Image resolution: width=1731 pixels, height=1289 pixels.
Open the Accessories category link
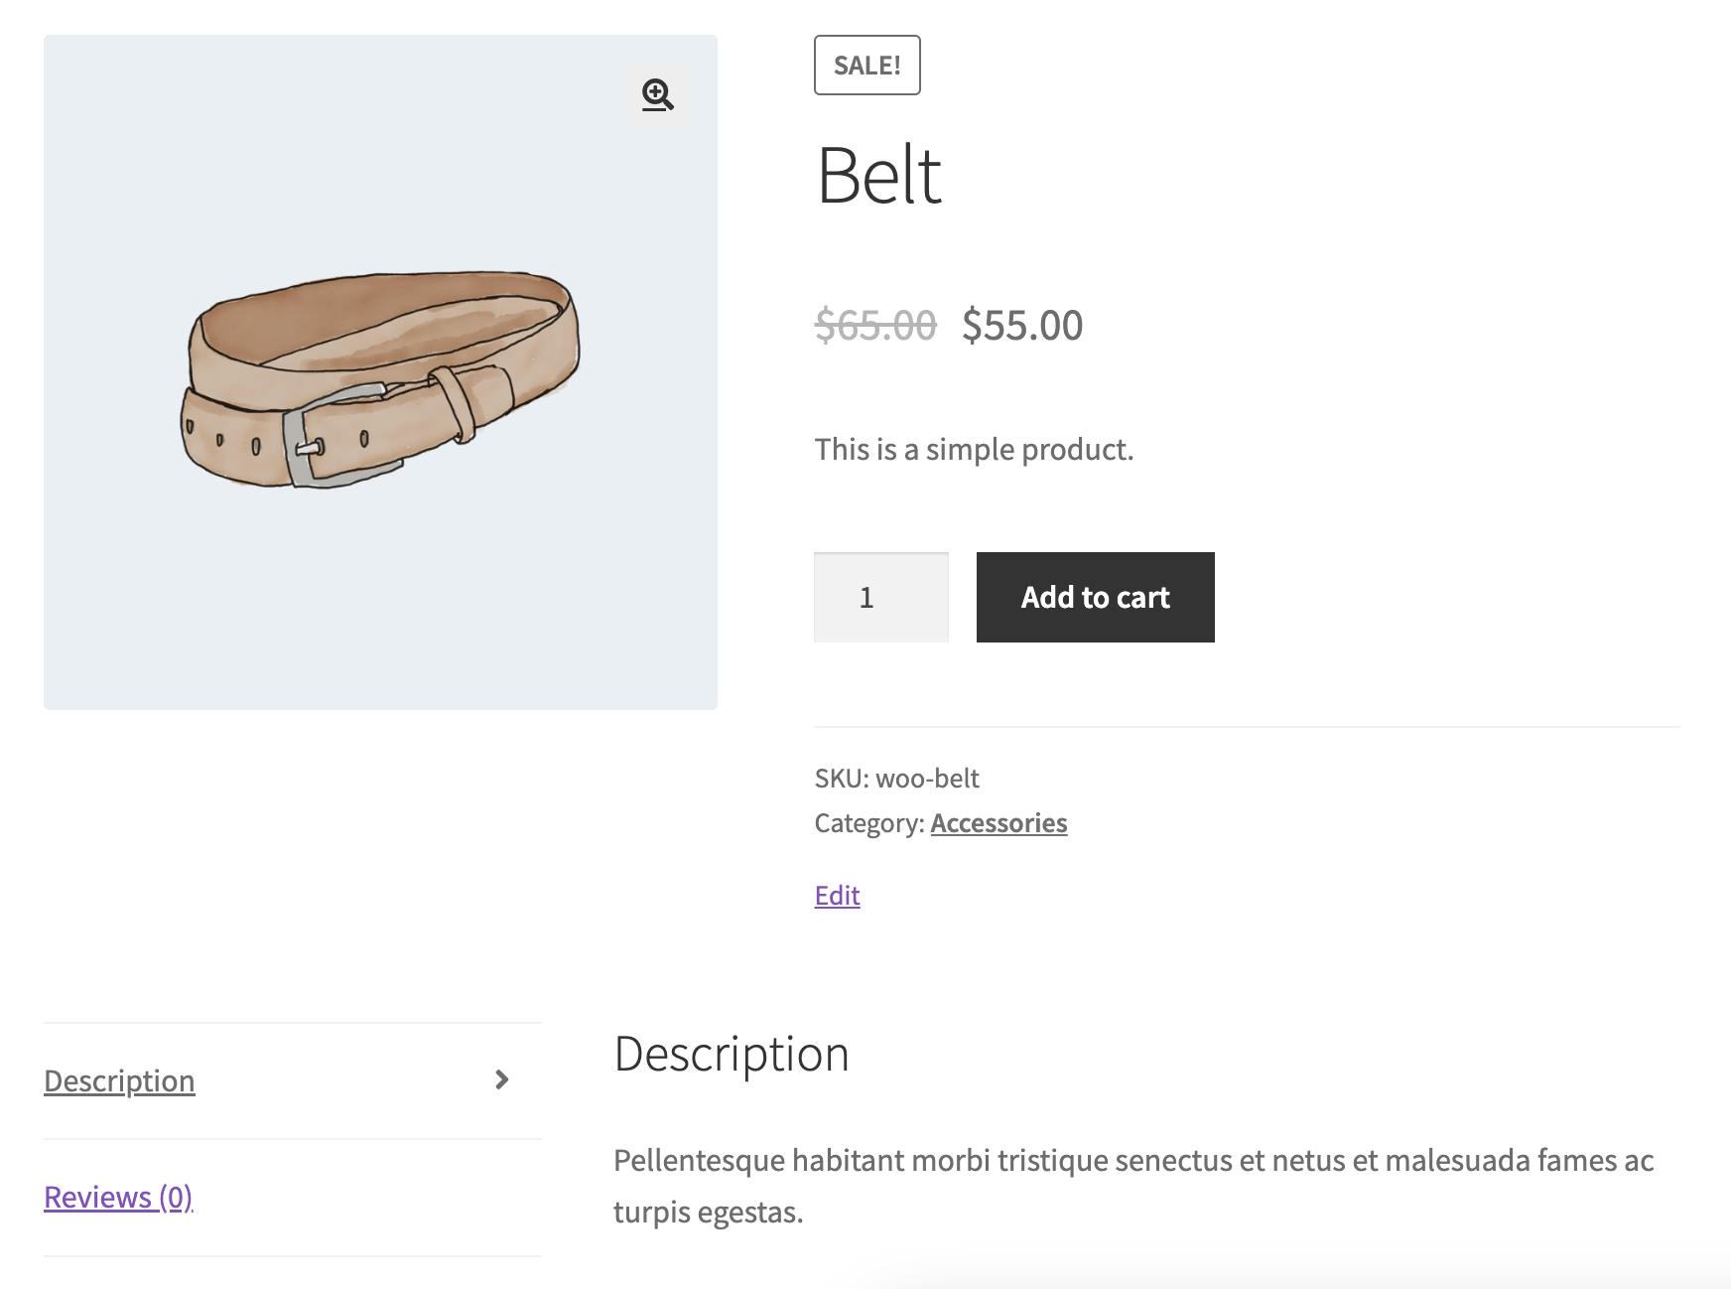coord(999,822)
